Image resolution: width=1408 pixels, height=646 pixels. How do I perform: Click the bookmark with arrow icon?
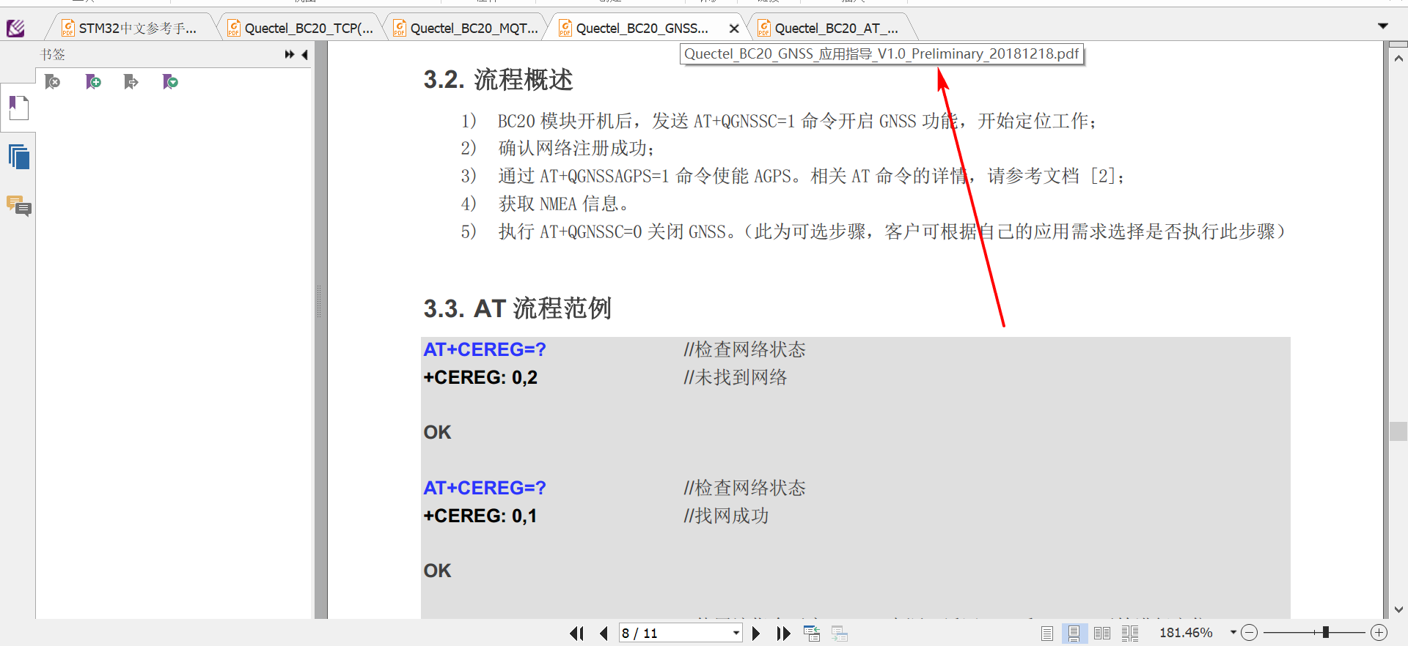coord(131,81)
